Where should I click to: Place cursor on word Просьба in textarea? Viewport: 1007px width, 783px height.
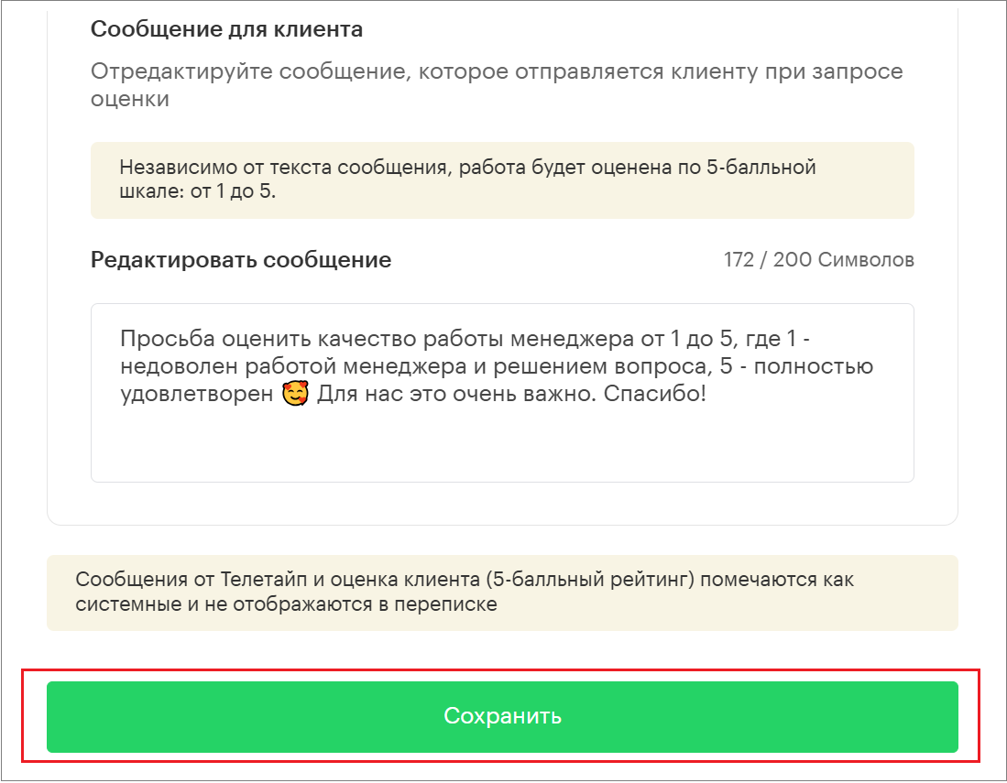click(x=156, y=339)
